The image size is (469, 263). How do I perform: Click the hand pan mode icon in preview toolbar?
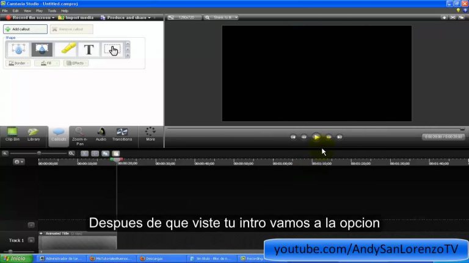pos(444,18)
